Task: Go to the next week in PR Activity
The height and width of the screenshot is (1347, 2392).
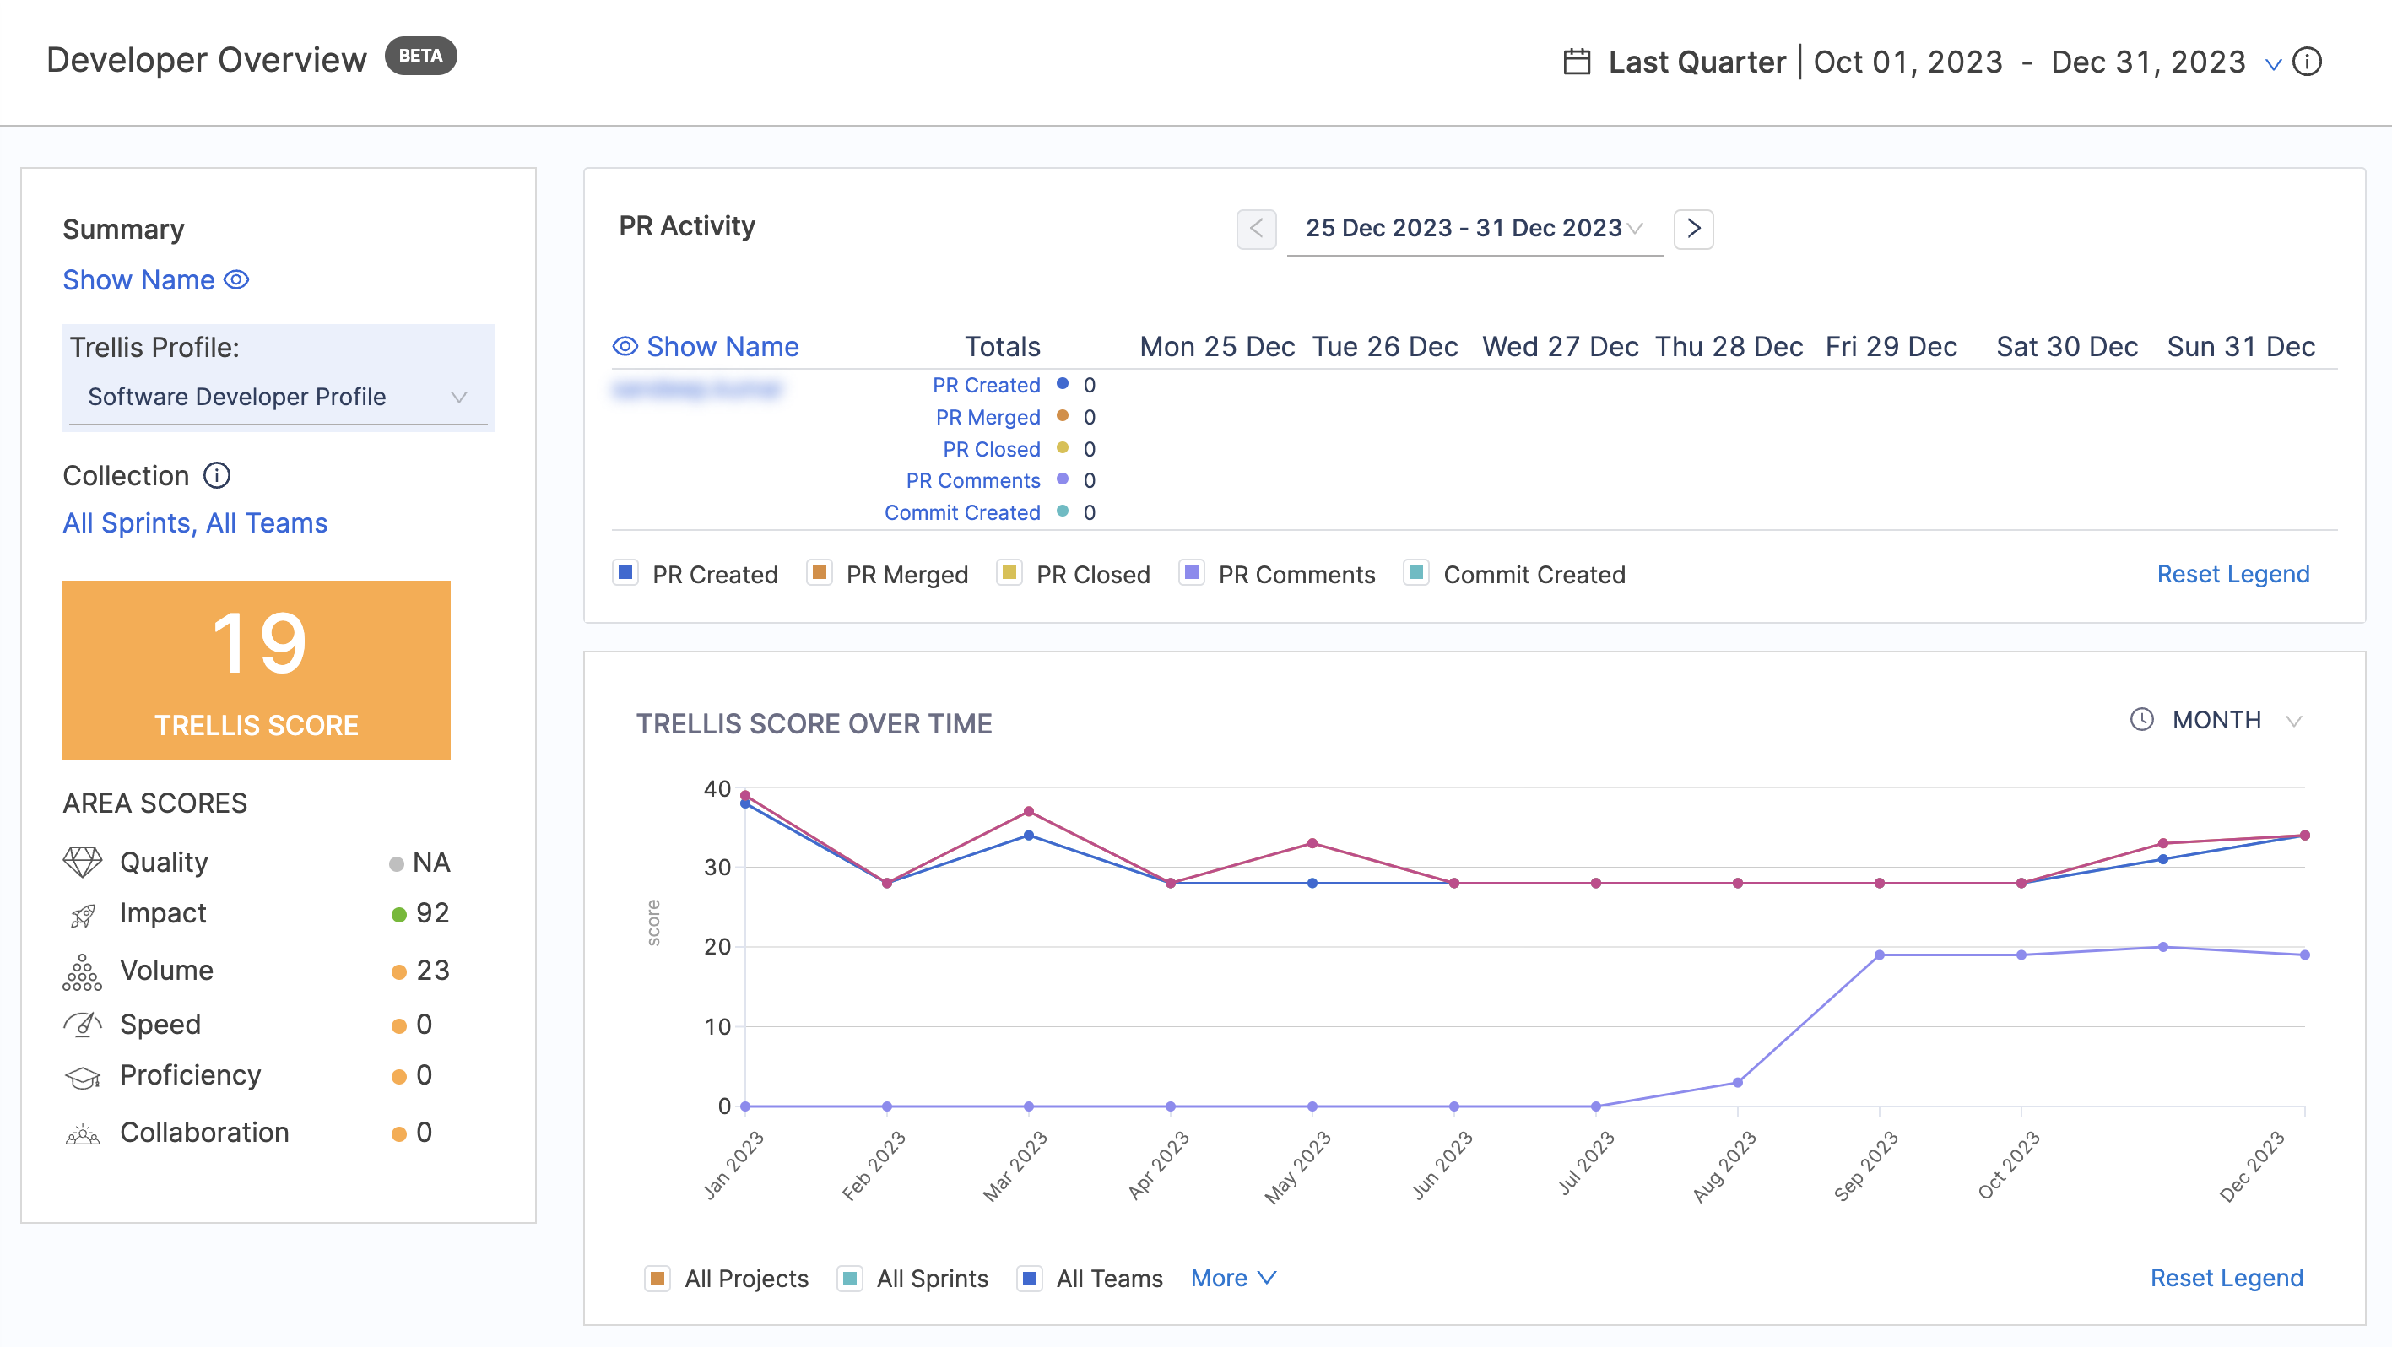Action: pos(1694,229)
